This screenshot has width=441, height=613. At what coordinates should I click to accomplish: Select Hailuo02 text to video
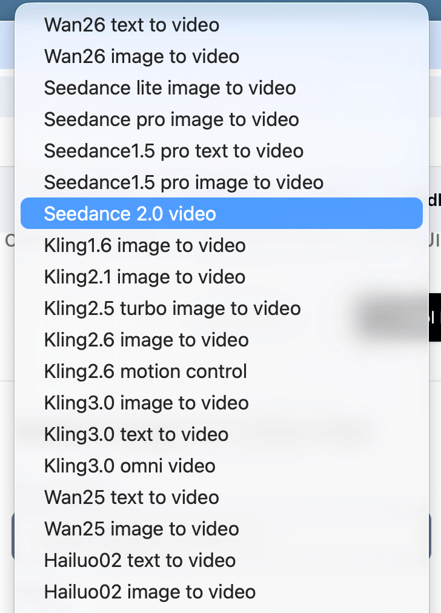140,560
